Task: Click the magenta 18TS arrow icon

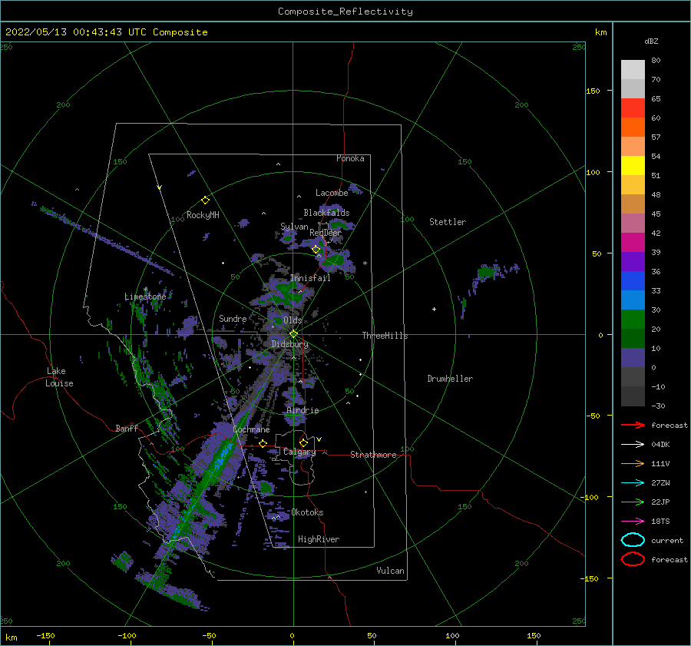Action: (x=633, y=522)
